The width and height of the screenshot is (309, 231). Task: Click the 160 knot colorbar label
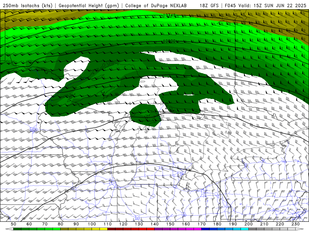point(186,224)
